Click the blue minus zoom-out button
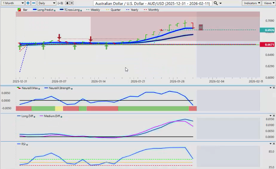Image resolution: width=276 pixels, height=169 pixels. click(x=33, y=3)
